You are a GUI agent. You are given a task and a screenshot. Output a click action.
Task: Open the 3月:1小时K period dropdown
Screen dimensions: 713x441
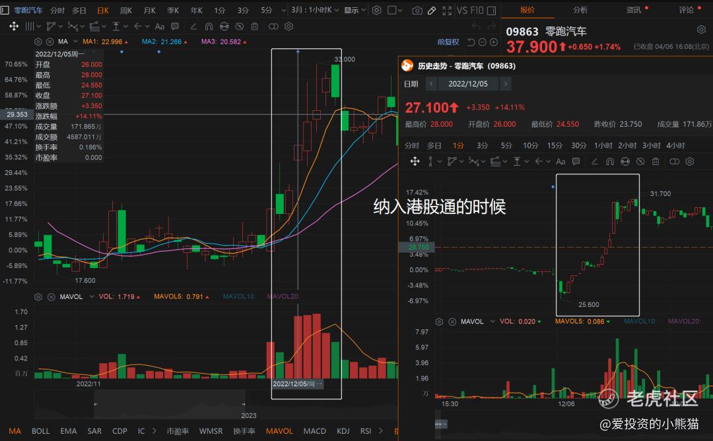pos(315,10)
